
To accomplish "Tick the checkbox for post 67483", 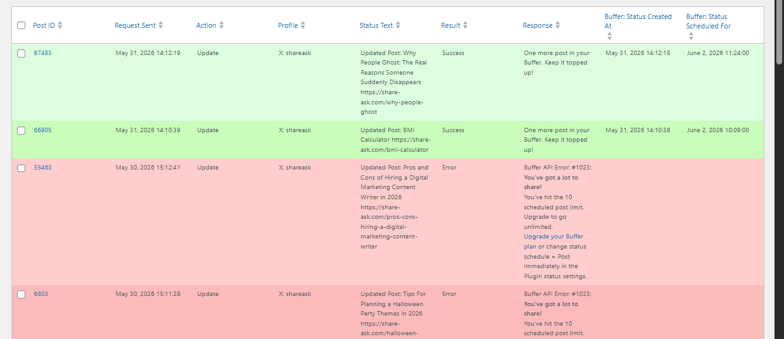I will [21, 53].
